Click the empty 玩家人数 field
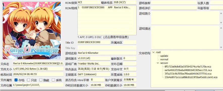The height and width of the screenshot is (91, 223). click(x=216, y=3)
